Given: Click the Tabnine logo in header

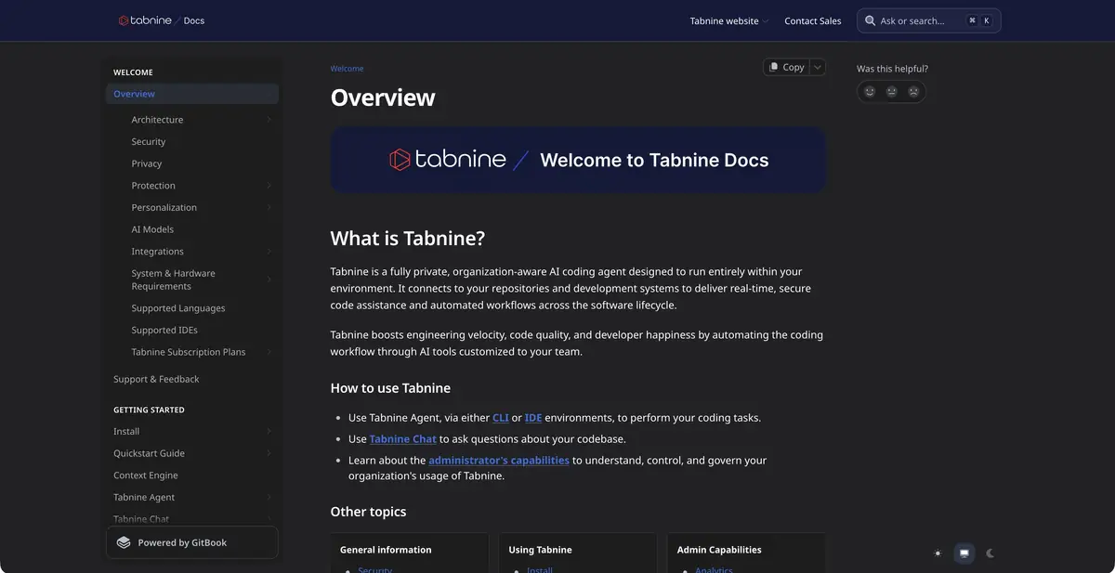Looking at the screenshot, I should tap(146, 20).
